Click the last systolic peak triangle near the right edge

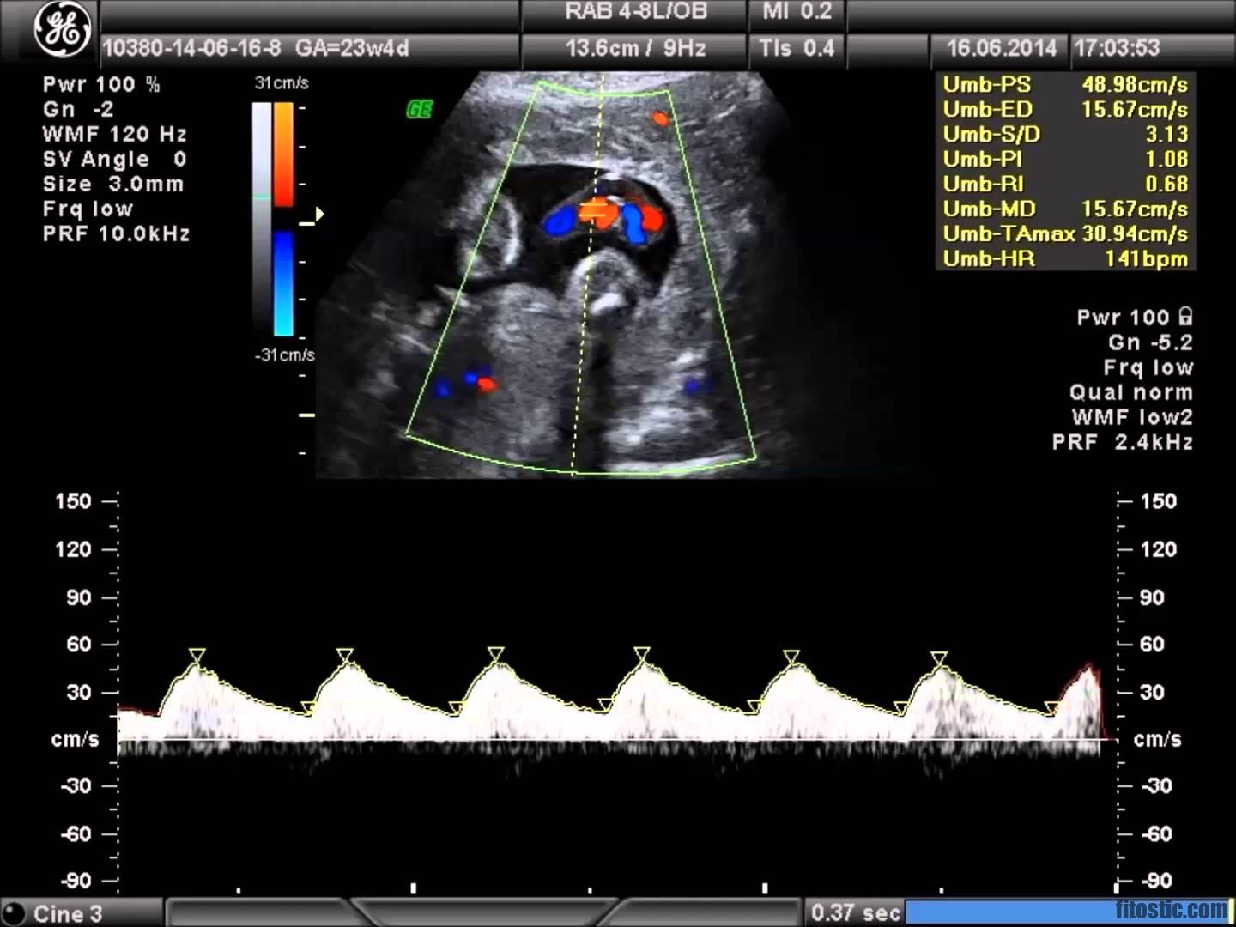(939, 658)
